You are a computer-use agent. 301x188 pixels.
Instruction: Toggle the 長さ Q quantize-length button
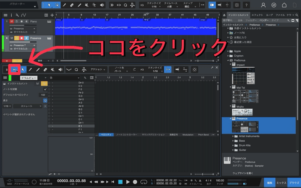point(45,100)
